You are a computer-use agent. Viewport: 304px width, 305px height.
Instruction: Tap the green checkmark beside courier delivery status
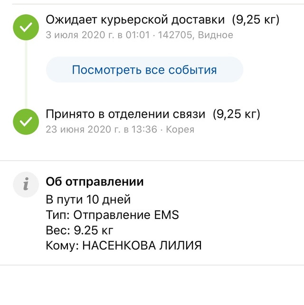tap(26, 27)
